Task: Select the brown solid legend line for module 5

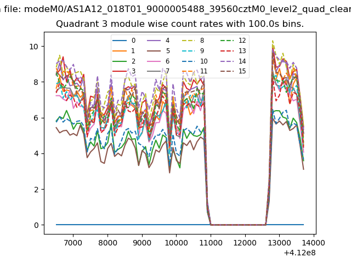Action: coord(153,50)
